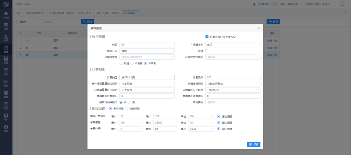The width and height of the screenshot is (351, 155).
Task: Toggle 超过提醒 for 单箱任意边长 row
Action: [x=219, y=116]
